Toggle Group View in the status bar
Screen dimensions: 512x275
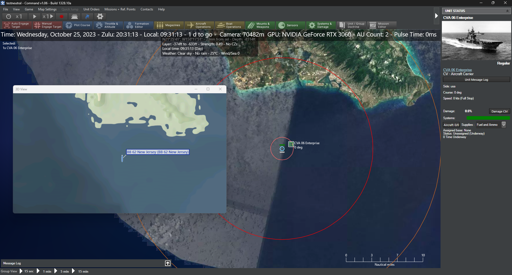[9, 271]
